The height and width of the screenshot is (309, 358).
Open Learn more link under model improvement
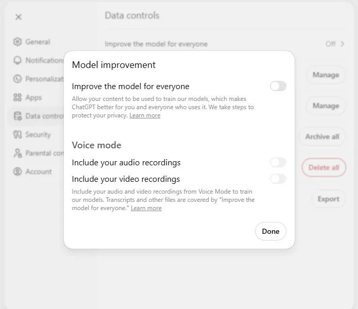click(145, 115)
